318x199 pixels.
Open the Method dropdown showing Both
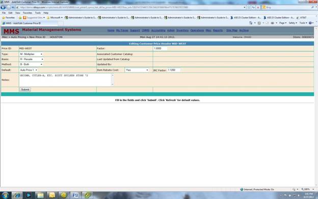[31, 64]
